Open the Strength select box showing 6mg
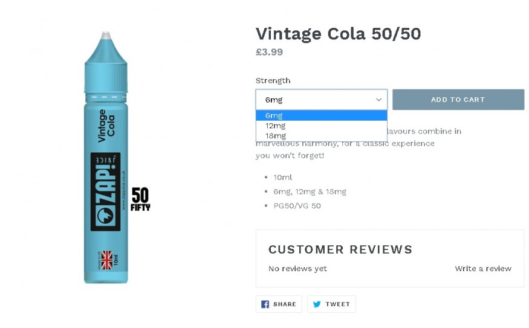 [321, 100]
